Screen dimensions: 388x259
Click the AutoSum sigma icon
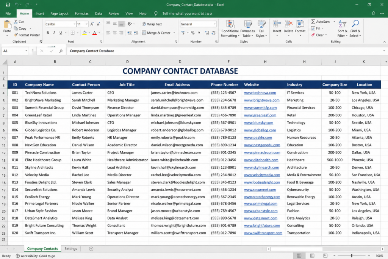pyautogui.click(x=313, y=22)
